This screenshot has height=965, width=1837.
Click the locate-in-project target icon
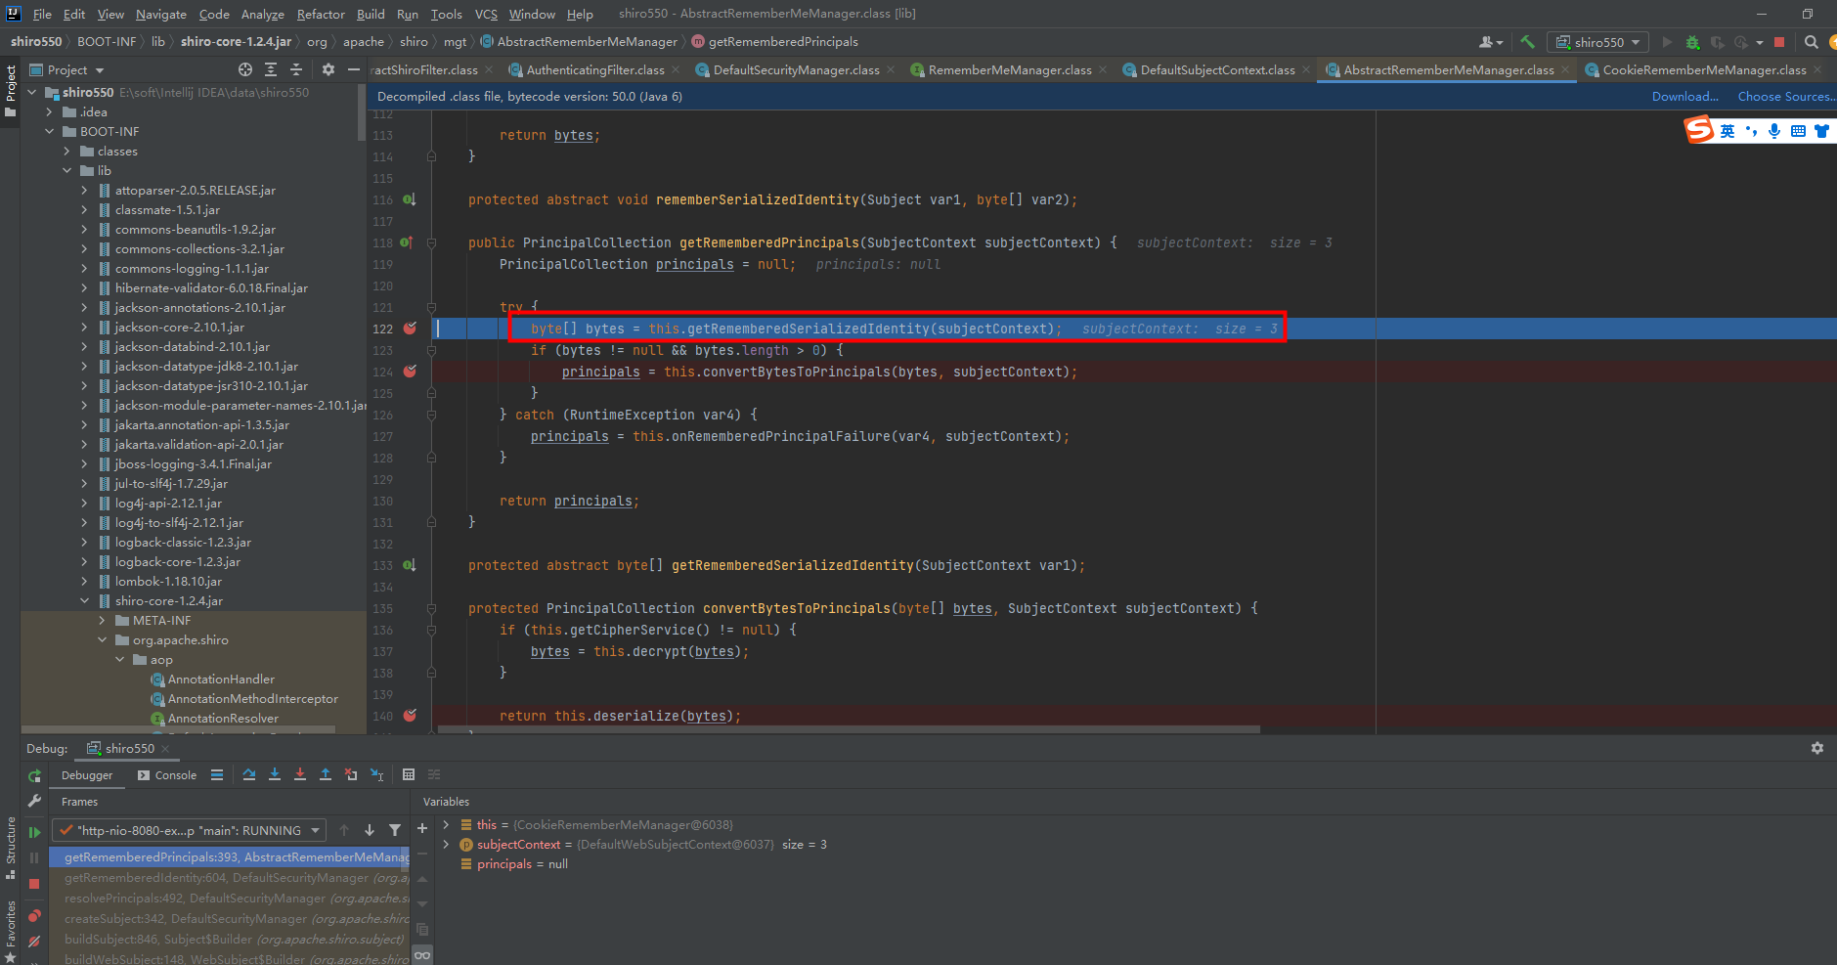point(245,69)
